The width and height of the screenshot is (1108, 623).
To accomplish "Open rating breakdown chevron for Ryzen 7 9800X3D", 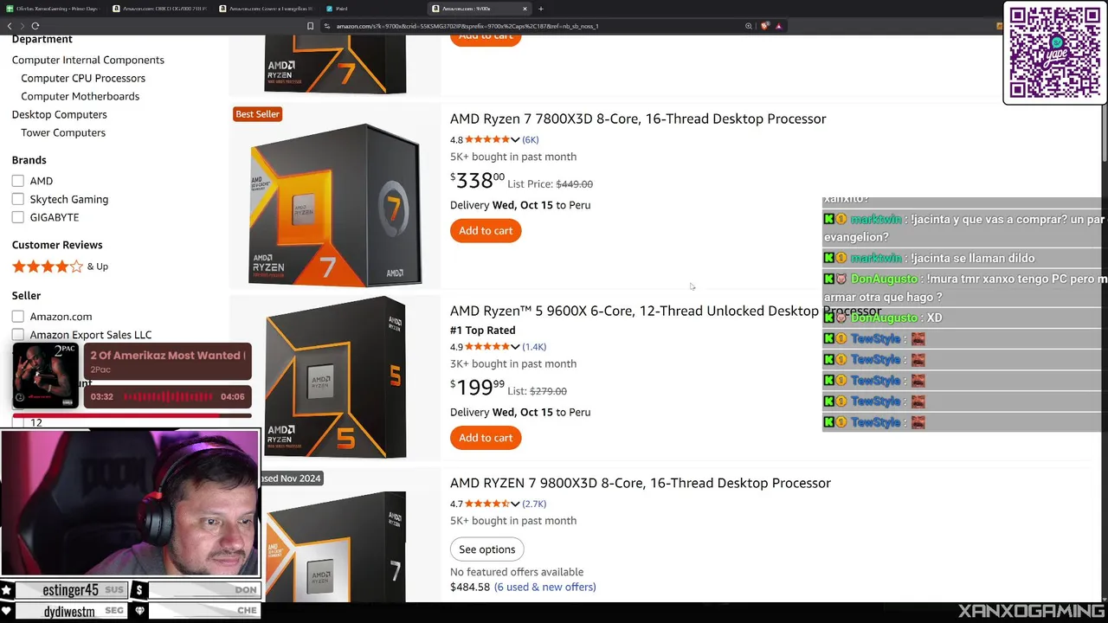I will point(515,504).
